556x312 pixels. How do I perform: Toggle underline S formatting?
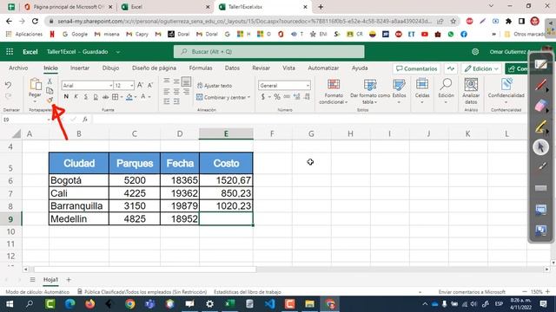click(x=85, y=96)
